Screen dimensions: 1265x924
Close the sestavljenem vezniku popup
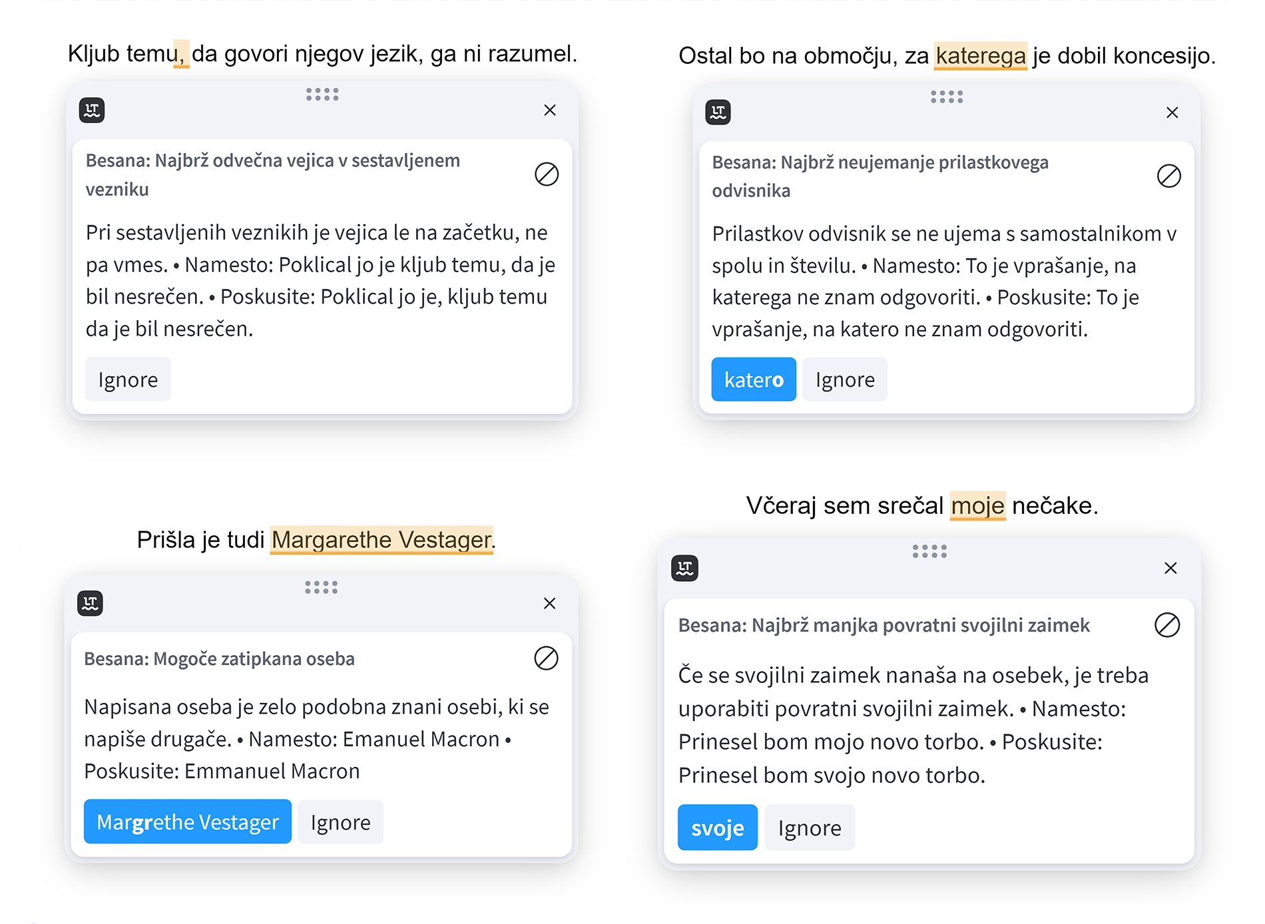tap(550, 111)
